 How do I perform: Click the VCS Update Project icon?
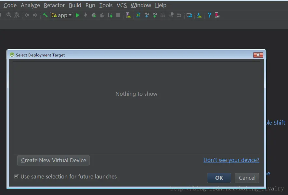[x=147, y=15]
